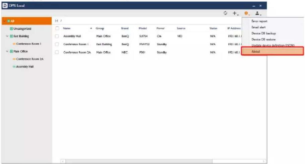305x164 pixels.
Task: Click the On power cell of Assembly Hall
Action: pyautogui.click(x=159, y=36)
